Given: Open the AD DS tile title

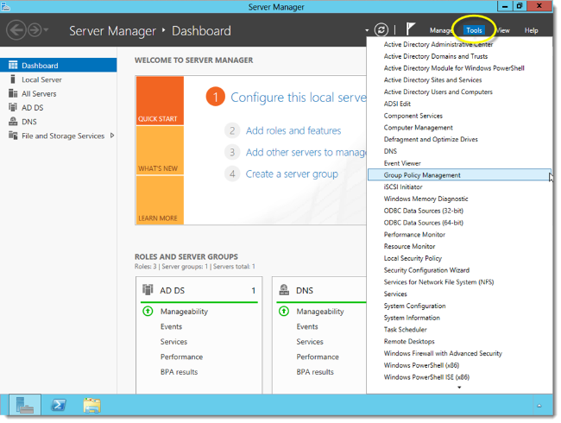Looking at the screenshot, I should pos(172,291).
